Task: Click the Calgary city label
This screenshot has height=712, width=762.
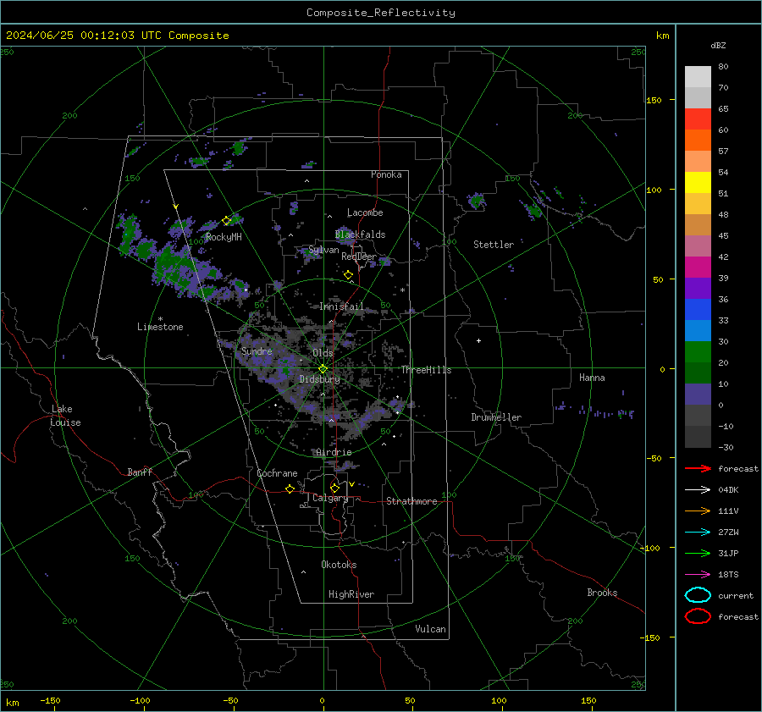Action: pos(330,498)
